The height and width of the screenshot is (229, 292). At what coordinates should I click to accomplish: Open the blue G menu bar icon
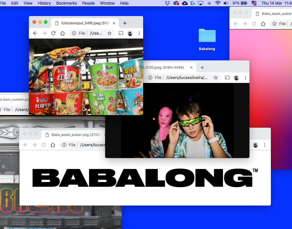(193, 3)
